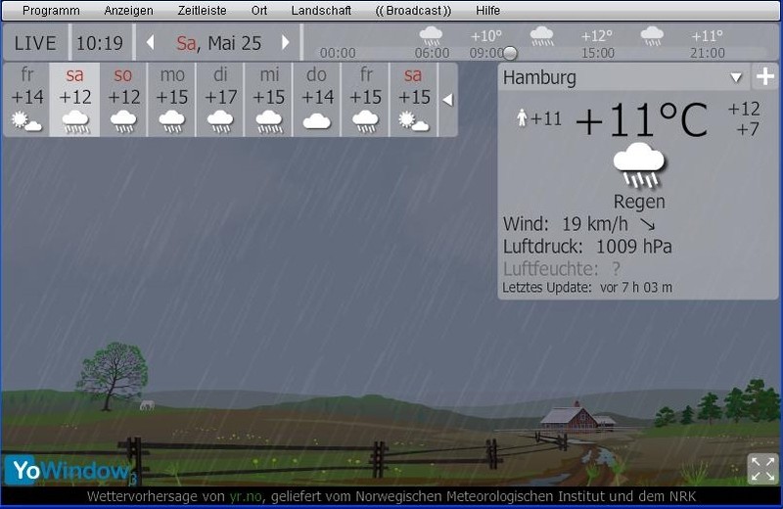This screenshot has height=509, width=783.
Task: Click the fullscreen icon in bottom corner
Action: pyautogui.click(x=761, y=469)
